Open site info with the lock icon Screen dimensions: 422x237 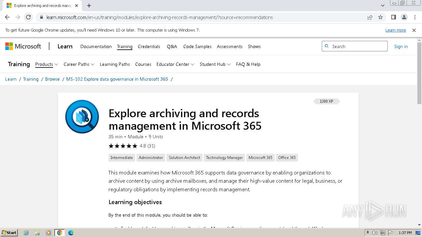pos(41,17)
